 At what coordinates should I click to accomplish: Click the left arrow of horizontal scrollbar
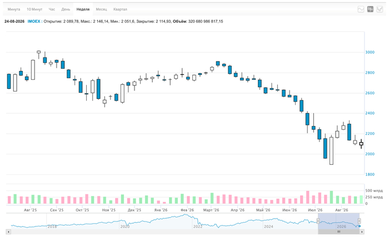8,232
